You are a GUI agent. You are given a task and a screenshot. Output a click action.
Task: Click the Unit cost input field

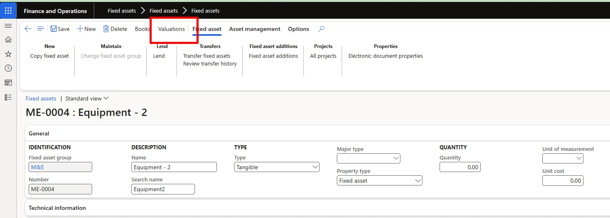click(563, 181)
